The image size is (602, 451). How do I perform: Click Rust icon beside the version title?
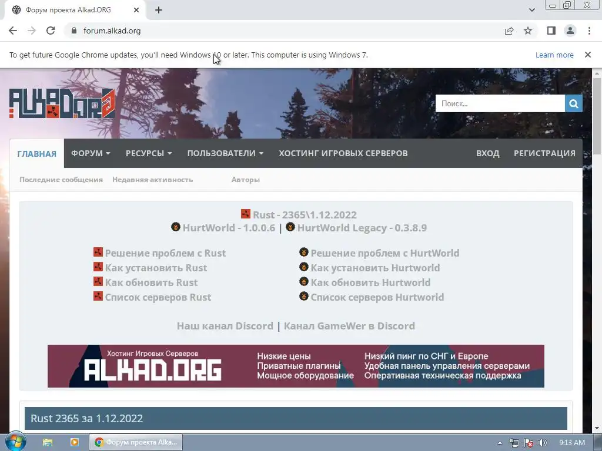click(x=246, y=214)
